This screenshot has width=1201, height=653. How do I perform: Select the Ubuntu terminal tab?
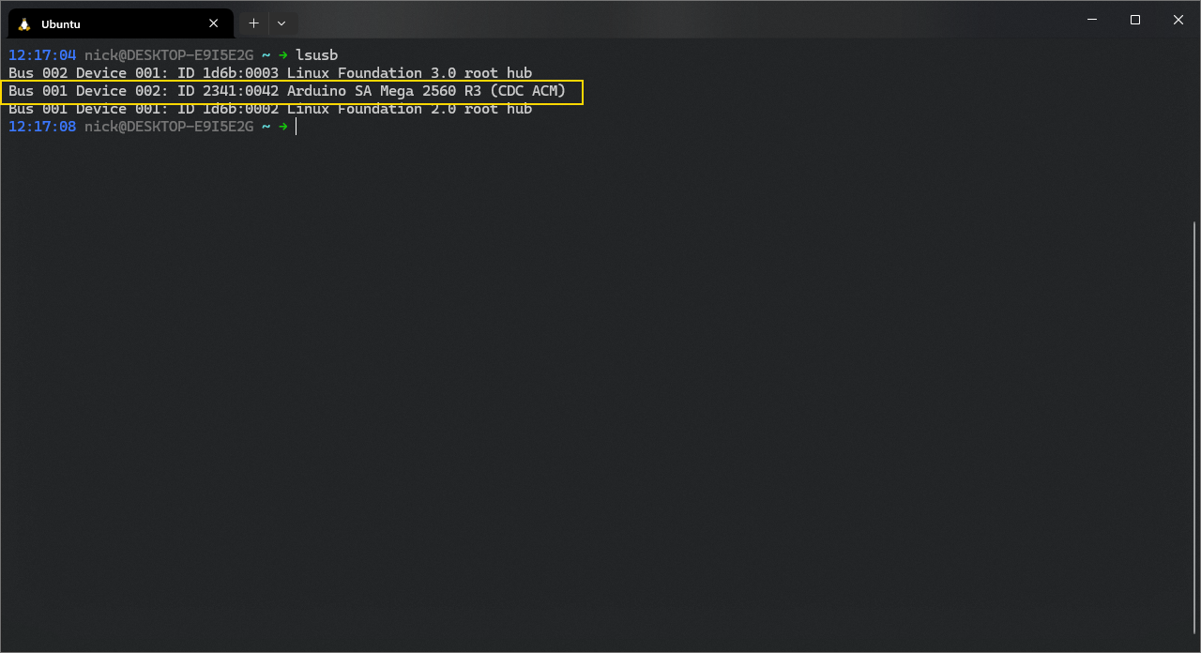pos(120,23)
